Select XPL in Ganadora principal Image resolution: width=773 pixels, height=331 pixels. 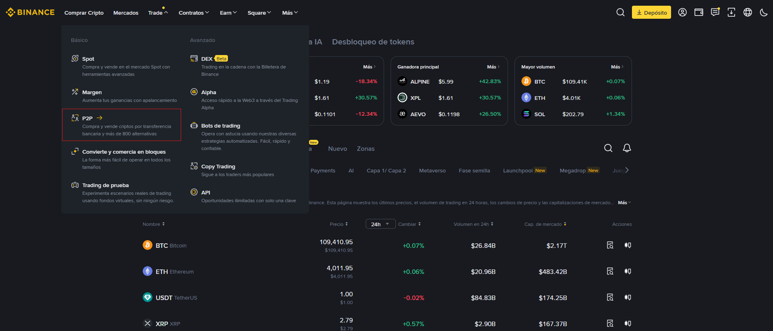449,98
